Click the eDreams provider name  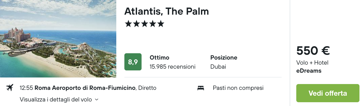click(x=309, y=71)
